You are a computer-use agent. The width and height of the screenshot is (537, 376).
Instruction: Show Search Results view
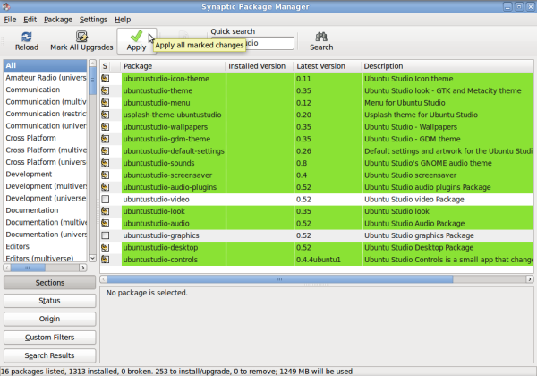pos(49,355)
